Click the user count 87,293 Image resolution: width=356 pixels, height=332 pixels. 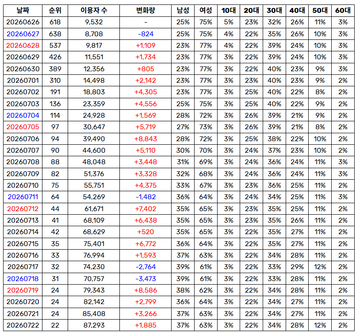(94, 325)
